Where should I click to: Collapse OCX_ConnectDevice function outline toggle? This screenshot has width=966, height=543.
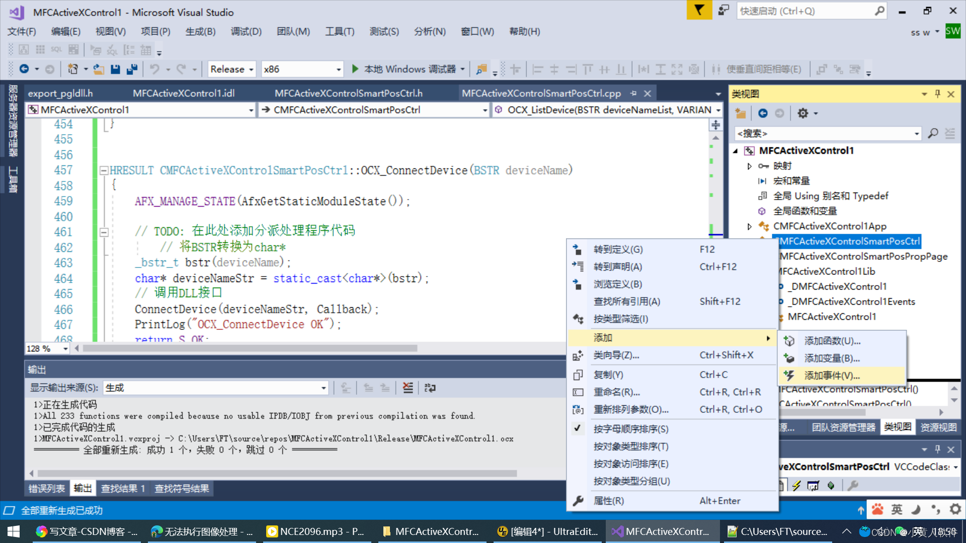tap(104, 170)
